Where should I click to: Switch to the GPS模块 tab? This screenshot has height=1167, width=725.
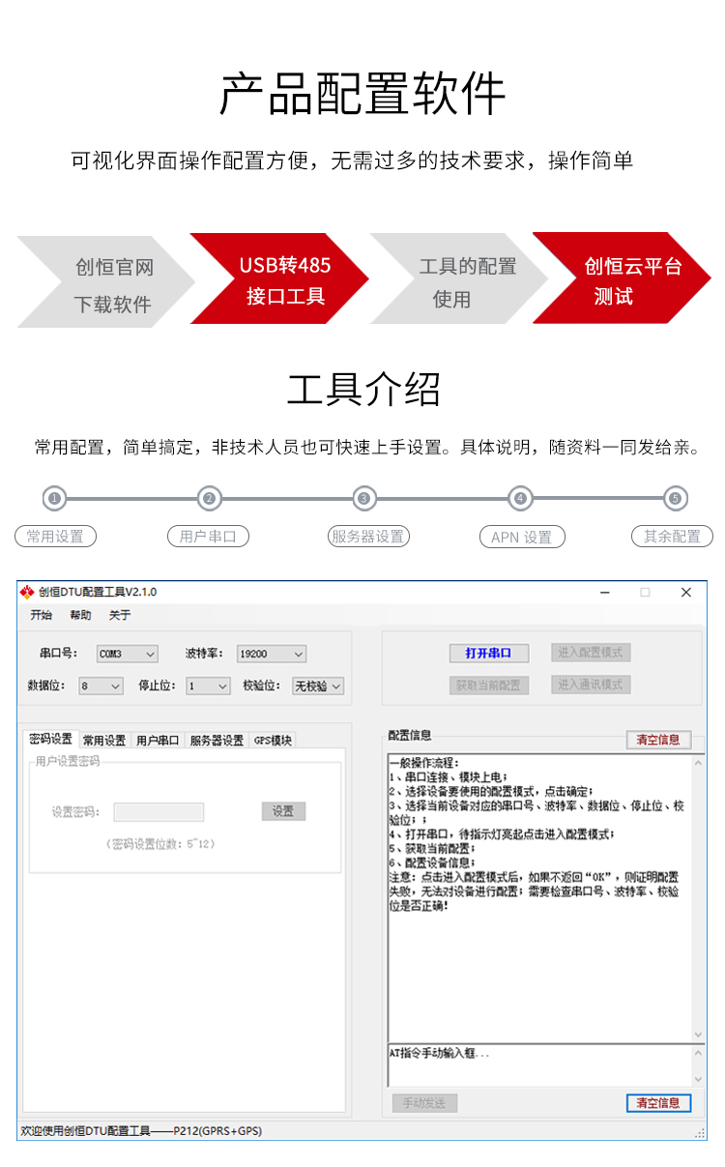click(273, 741)
